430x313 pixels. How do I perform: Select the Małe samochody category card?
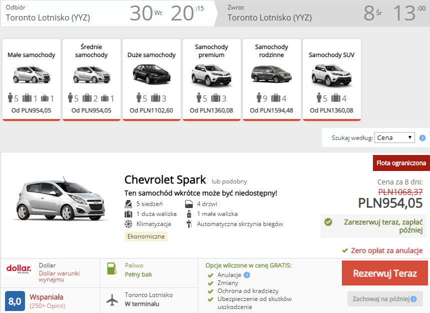coord(32,79)
